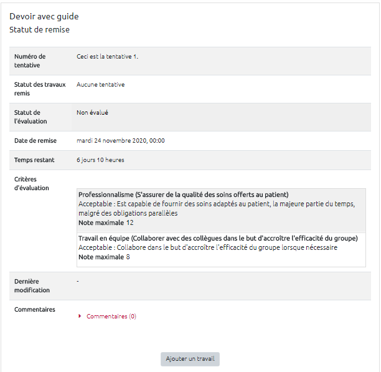The width and height of the screenshot is (381, 372).
Task: Select the Statut de l'évaluation label
Action: (31, 117)
